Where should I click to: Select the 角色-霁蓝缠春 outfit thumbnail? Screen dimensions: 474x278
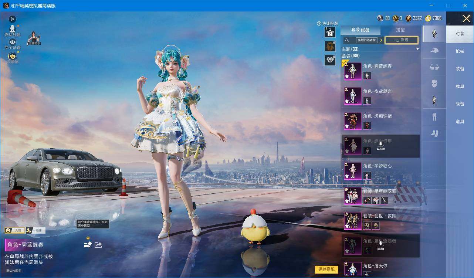(x=353, y=71)
